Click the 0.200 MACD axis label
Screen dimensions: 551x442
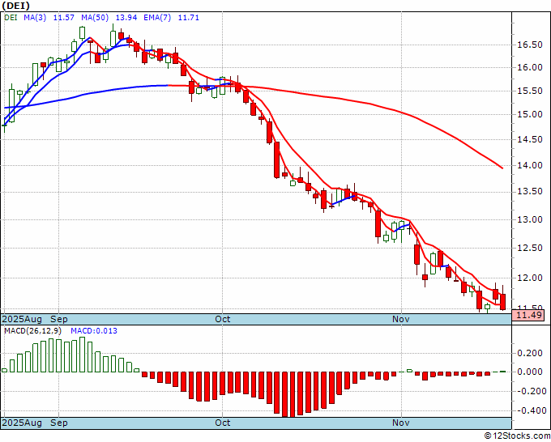point(530,353)
